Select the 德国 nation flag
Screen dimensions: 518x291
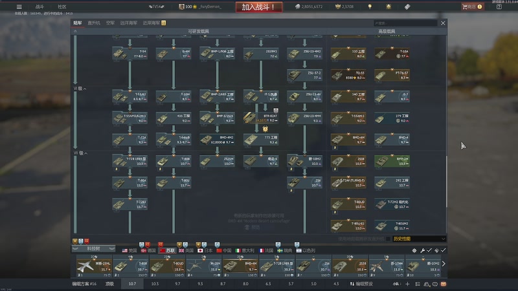[148, 251]
